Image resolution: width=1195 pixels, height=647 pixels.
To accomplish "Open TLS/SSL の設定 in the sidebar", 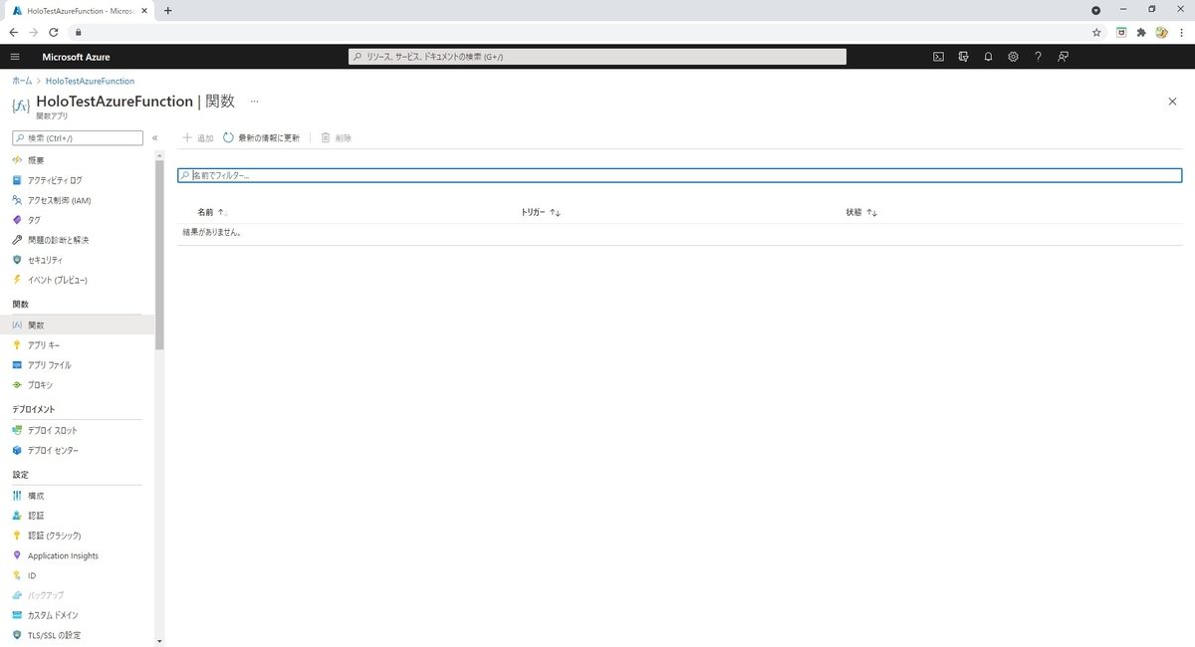I will coord(54,635).
